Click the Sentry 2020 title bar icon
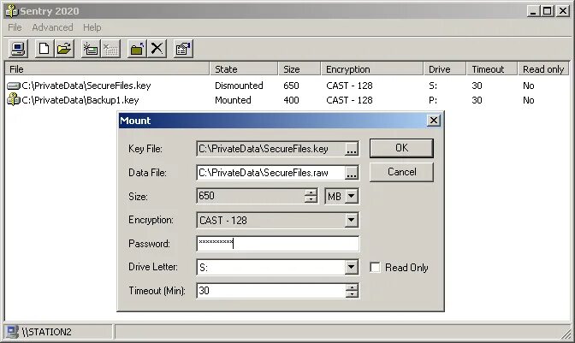The image size is (575, 343). click(11, 11)
